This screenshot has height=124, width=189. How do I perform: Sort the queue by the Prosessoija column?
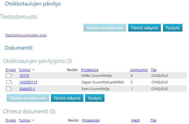89,70
